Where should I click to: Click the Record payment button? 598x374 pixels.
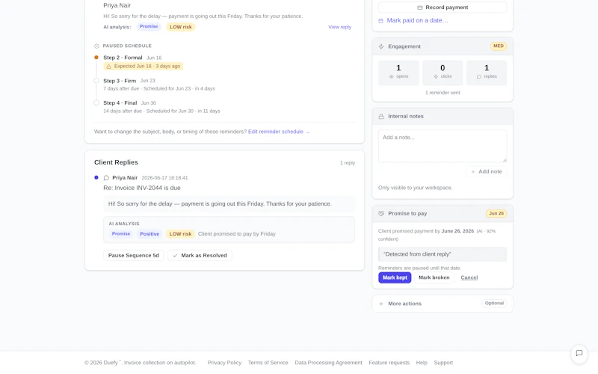(x=443, y=7)
